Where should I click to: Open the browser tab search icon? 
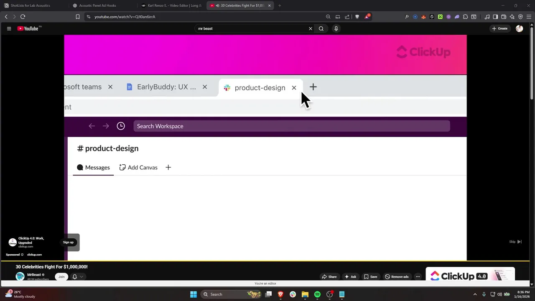[x=474, y=17]
